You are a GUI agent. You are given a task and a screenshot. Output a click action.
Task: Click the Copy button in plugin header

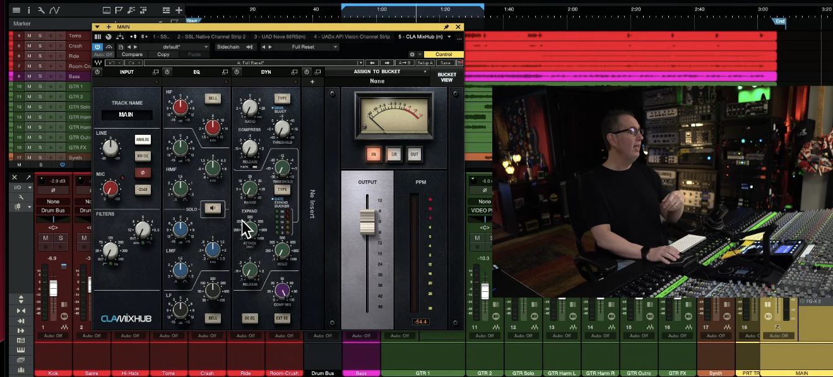(x=163, y=54)
